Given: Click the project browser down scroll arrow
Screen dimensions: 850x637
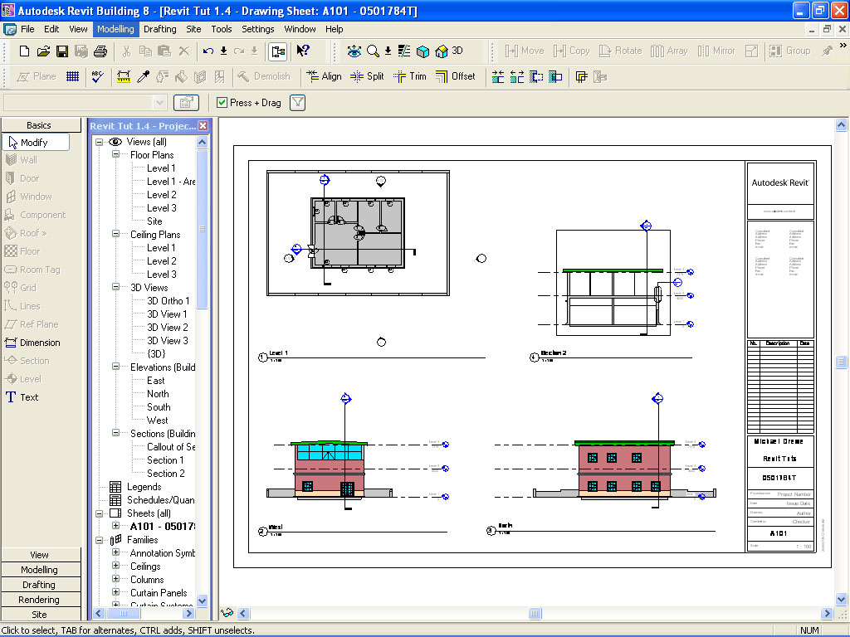Looking at the screenshot, I should 203,601.
